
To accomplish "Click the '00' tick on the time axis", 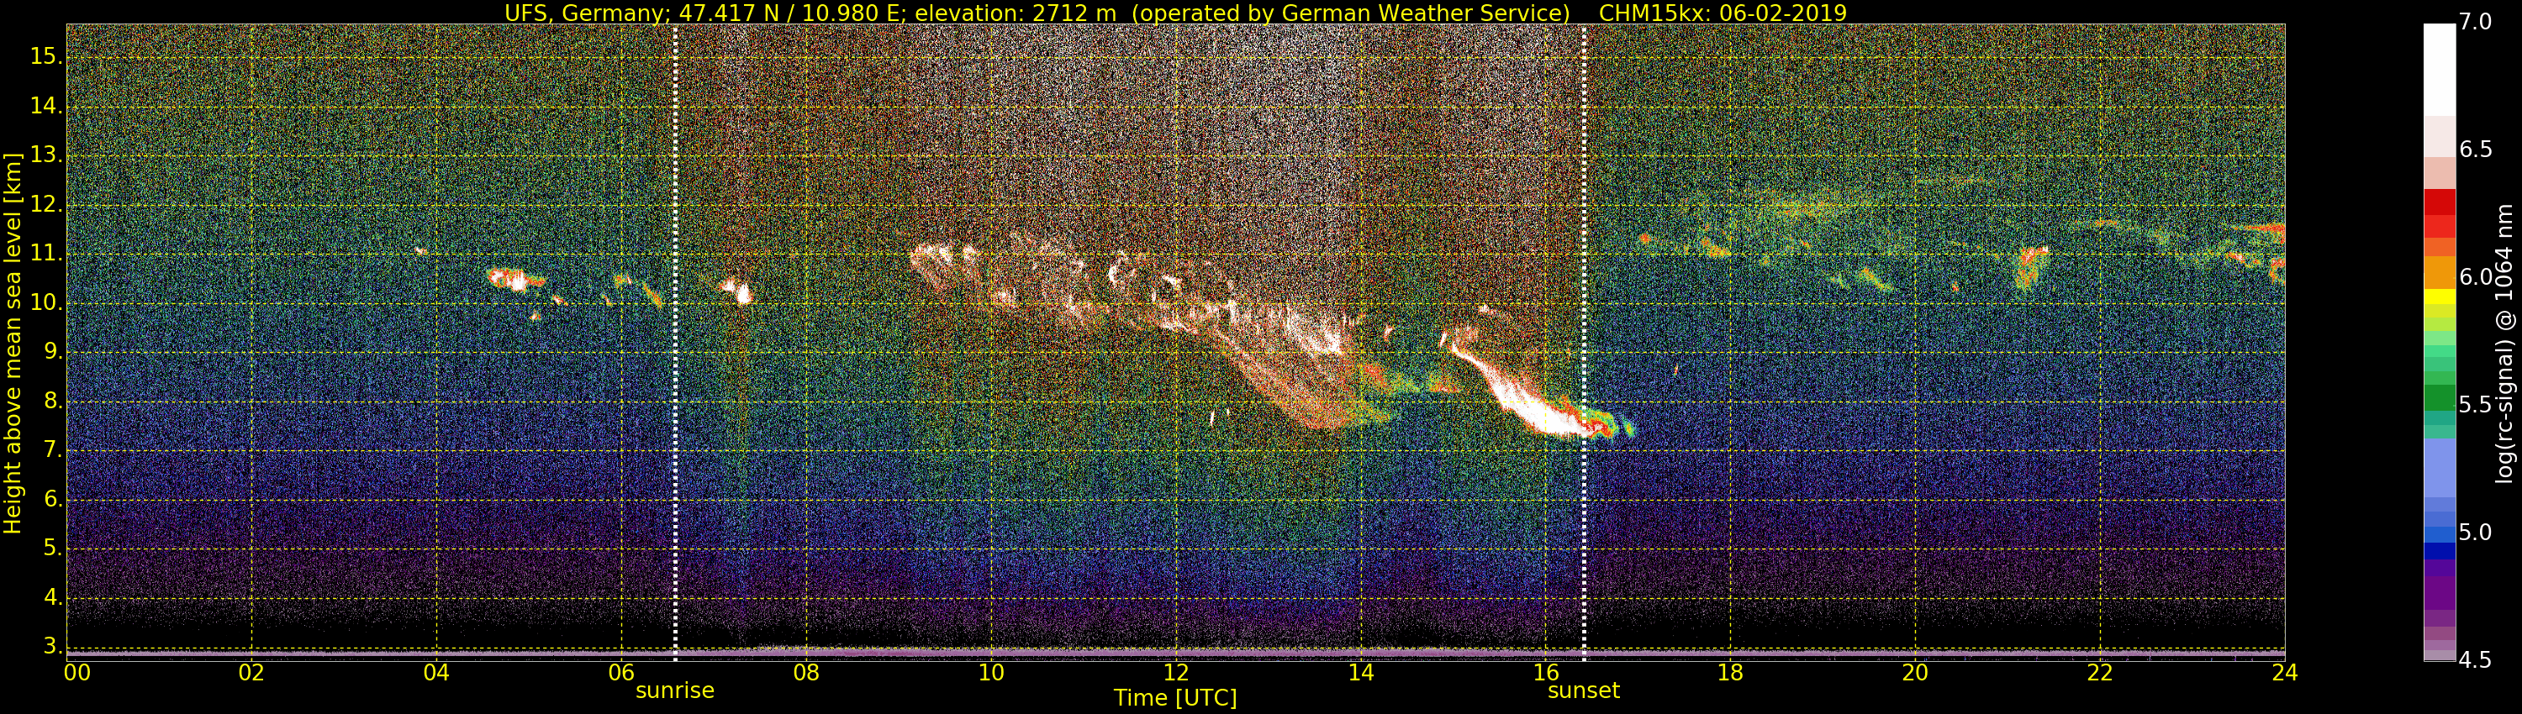I will (x=77, y=673).
